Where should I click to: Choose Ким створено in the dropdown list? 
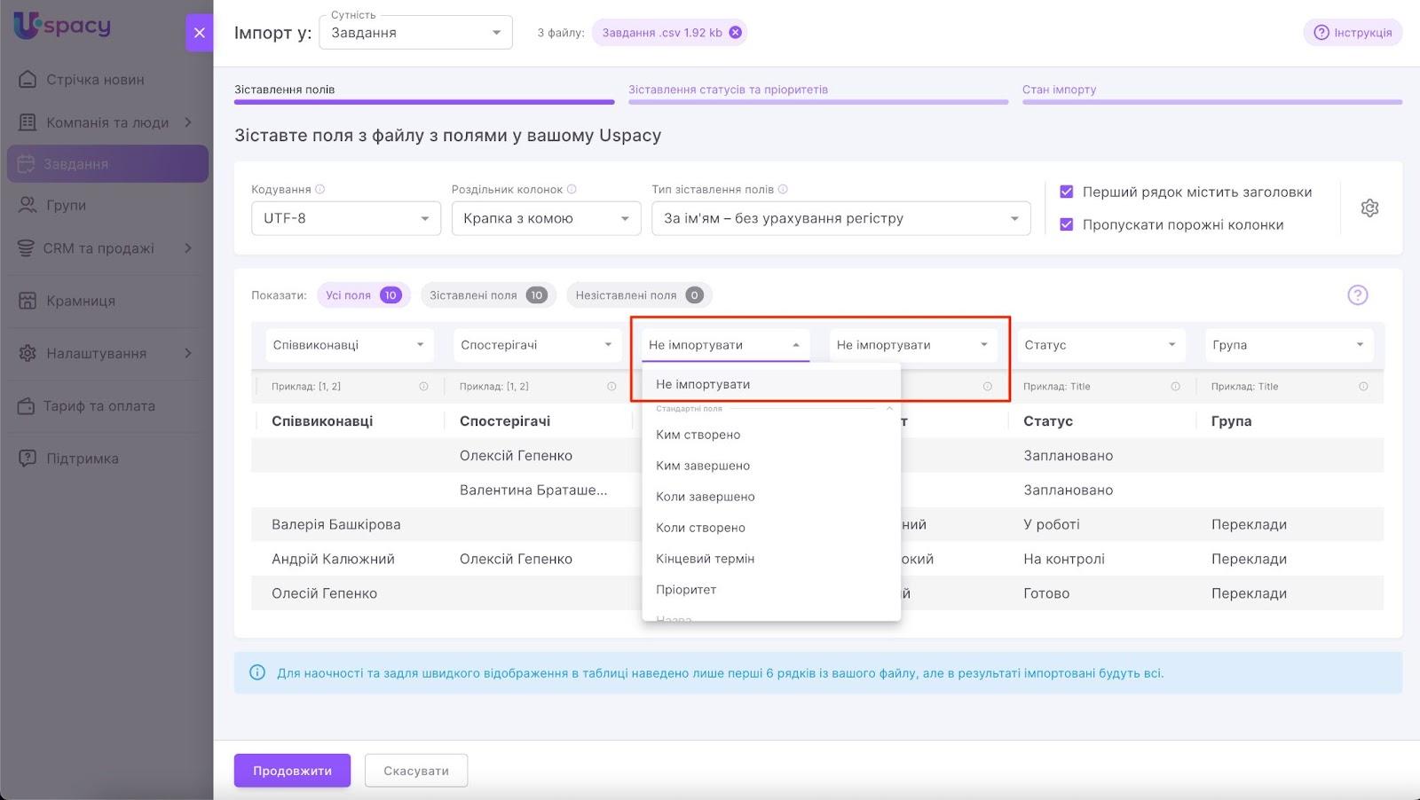[698, 435]
